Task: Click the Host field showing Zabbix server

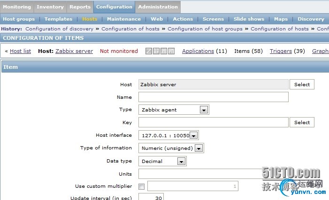Action: (214, 84)
